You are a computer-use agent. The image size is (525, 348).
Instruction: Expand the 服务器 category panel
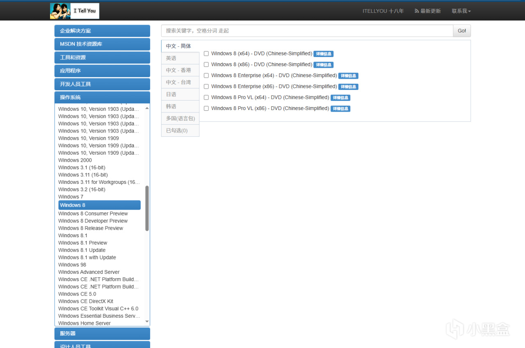(x=102, y=334)
